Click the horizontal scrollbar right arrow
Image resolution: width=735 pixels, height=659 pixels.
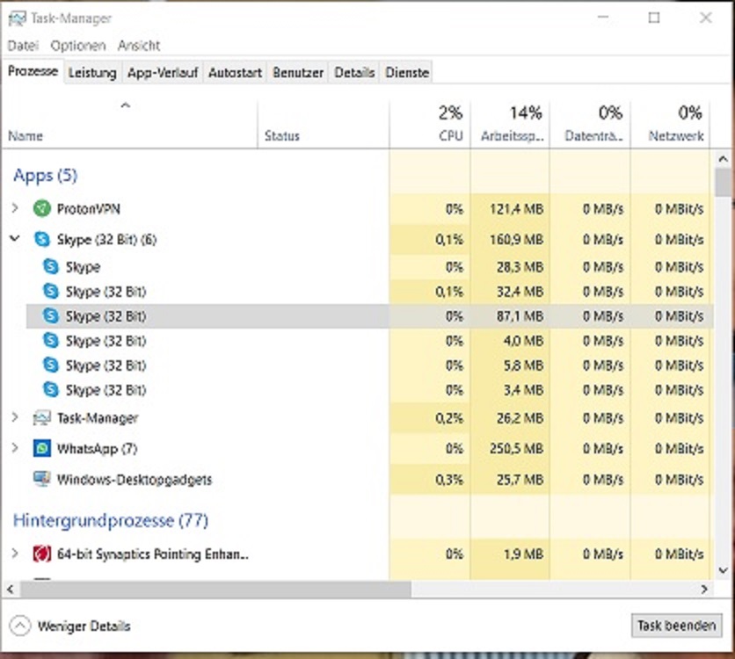coord(704,590)
